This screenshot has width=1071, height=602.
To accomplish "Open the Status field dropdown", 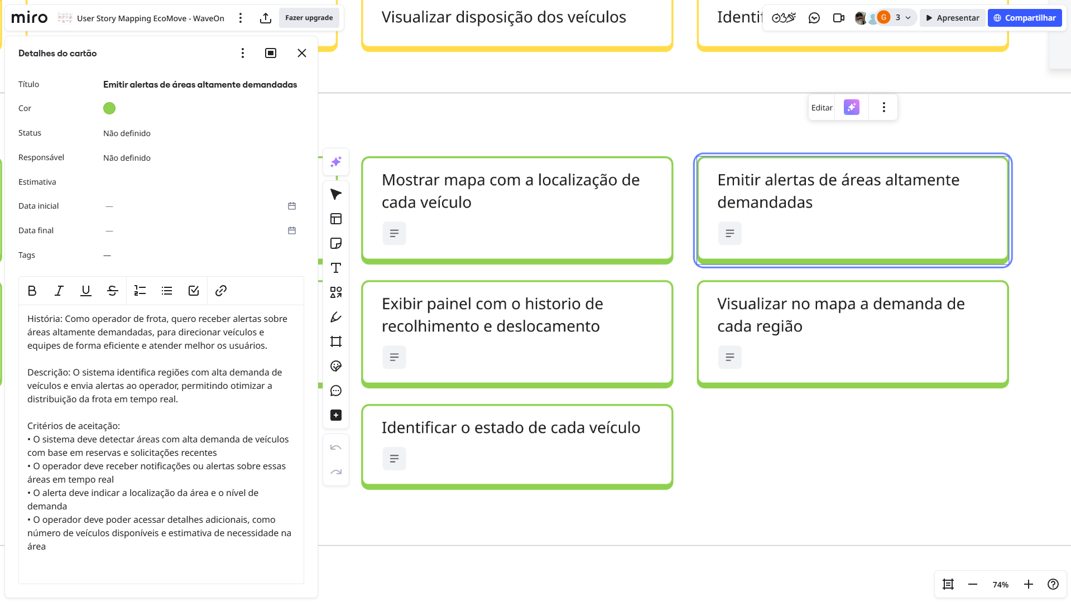I will tap(127, 133).
